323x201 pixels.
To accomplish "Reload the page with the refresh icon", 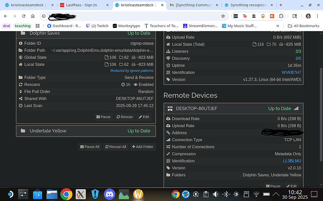I will tap(24, 16).
